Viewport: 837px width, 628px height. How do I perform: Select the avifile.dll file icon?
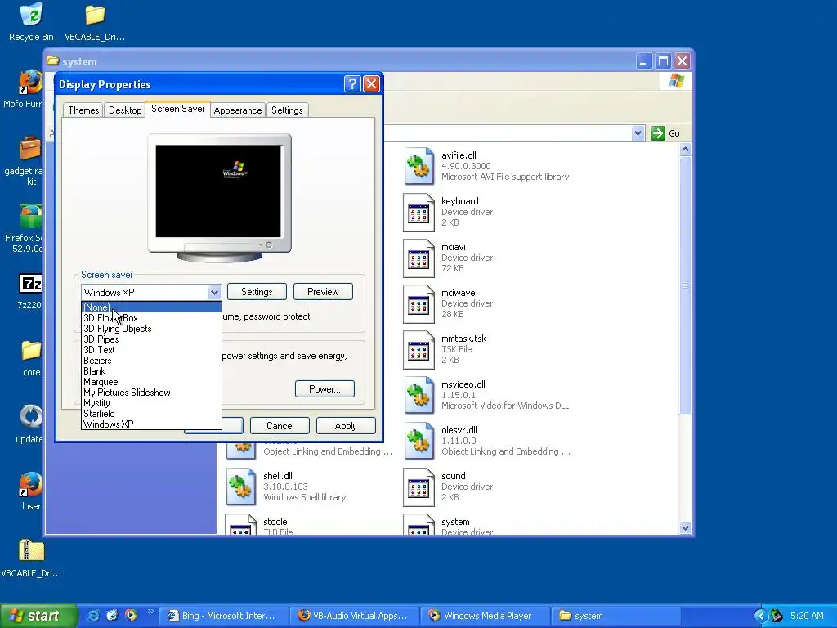(418, 167)
